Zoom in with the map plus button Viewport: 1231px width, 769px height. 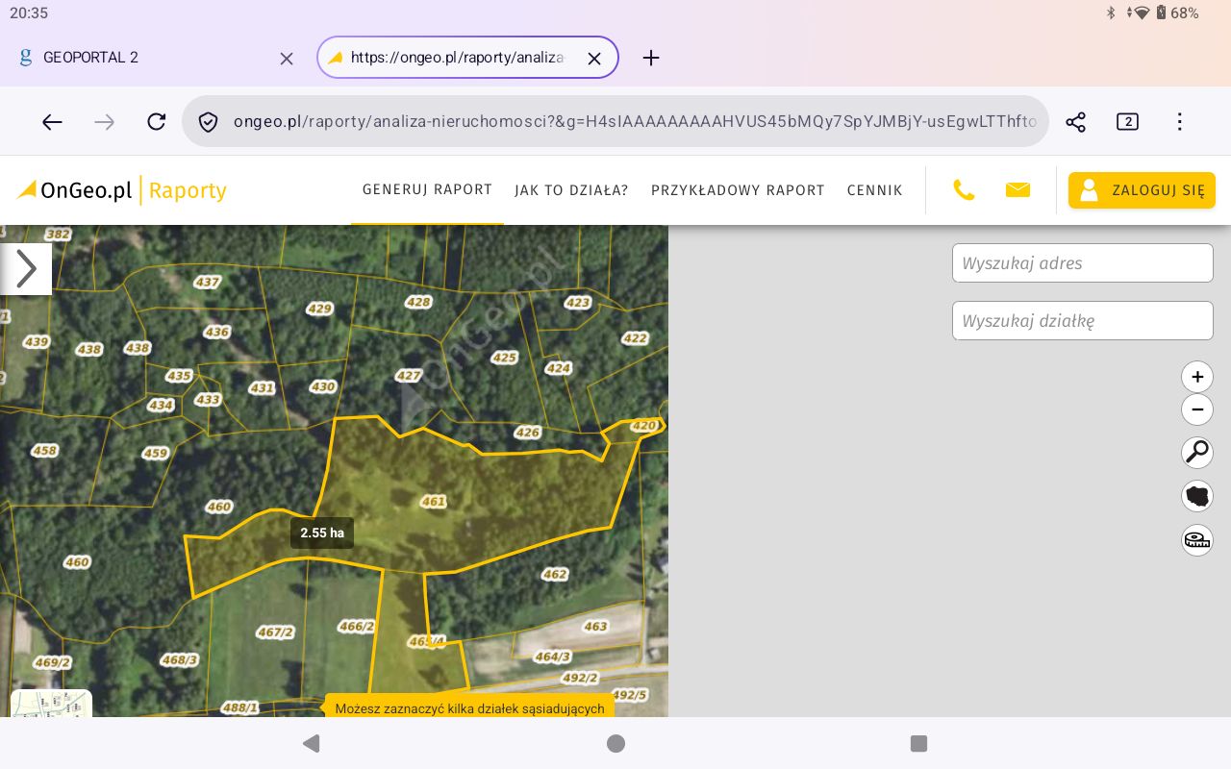[x=1197, y=377]
